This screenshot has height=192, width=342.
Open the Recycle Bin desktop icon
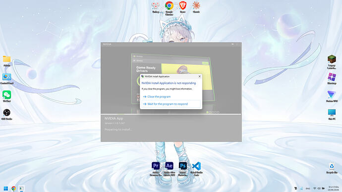332,168
